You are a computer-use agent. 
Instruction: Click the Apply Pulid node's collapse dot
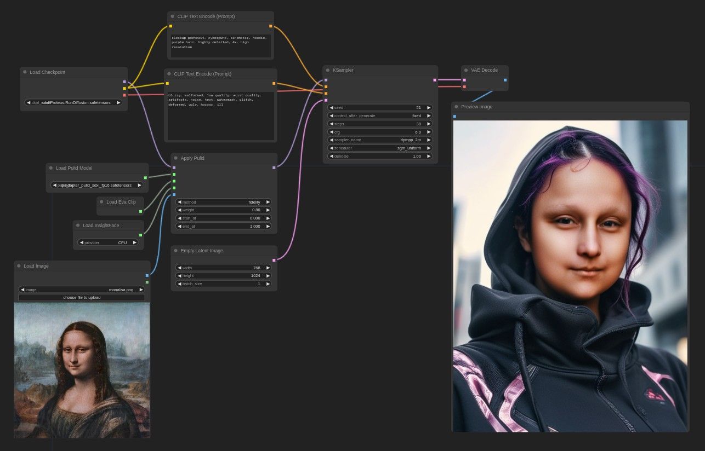coord(176,158)
